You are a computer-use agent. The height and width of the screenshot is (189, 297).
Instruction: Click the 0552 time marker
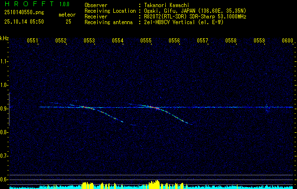(61, 41)
